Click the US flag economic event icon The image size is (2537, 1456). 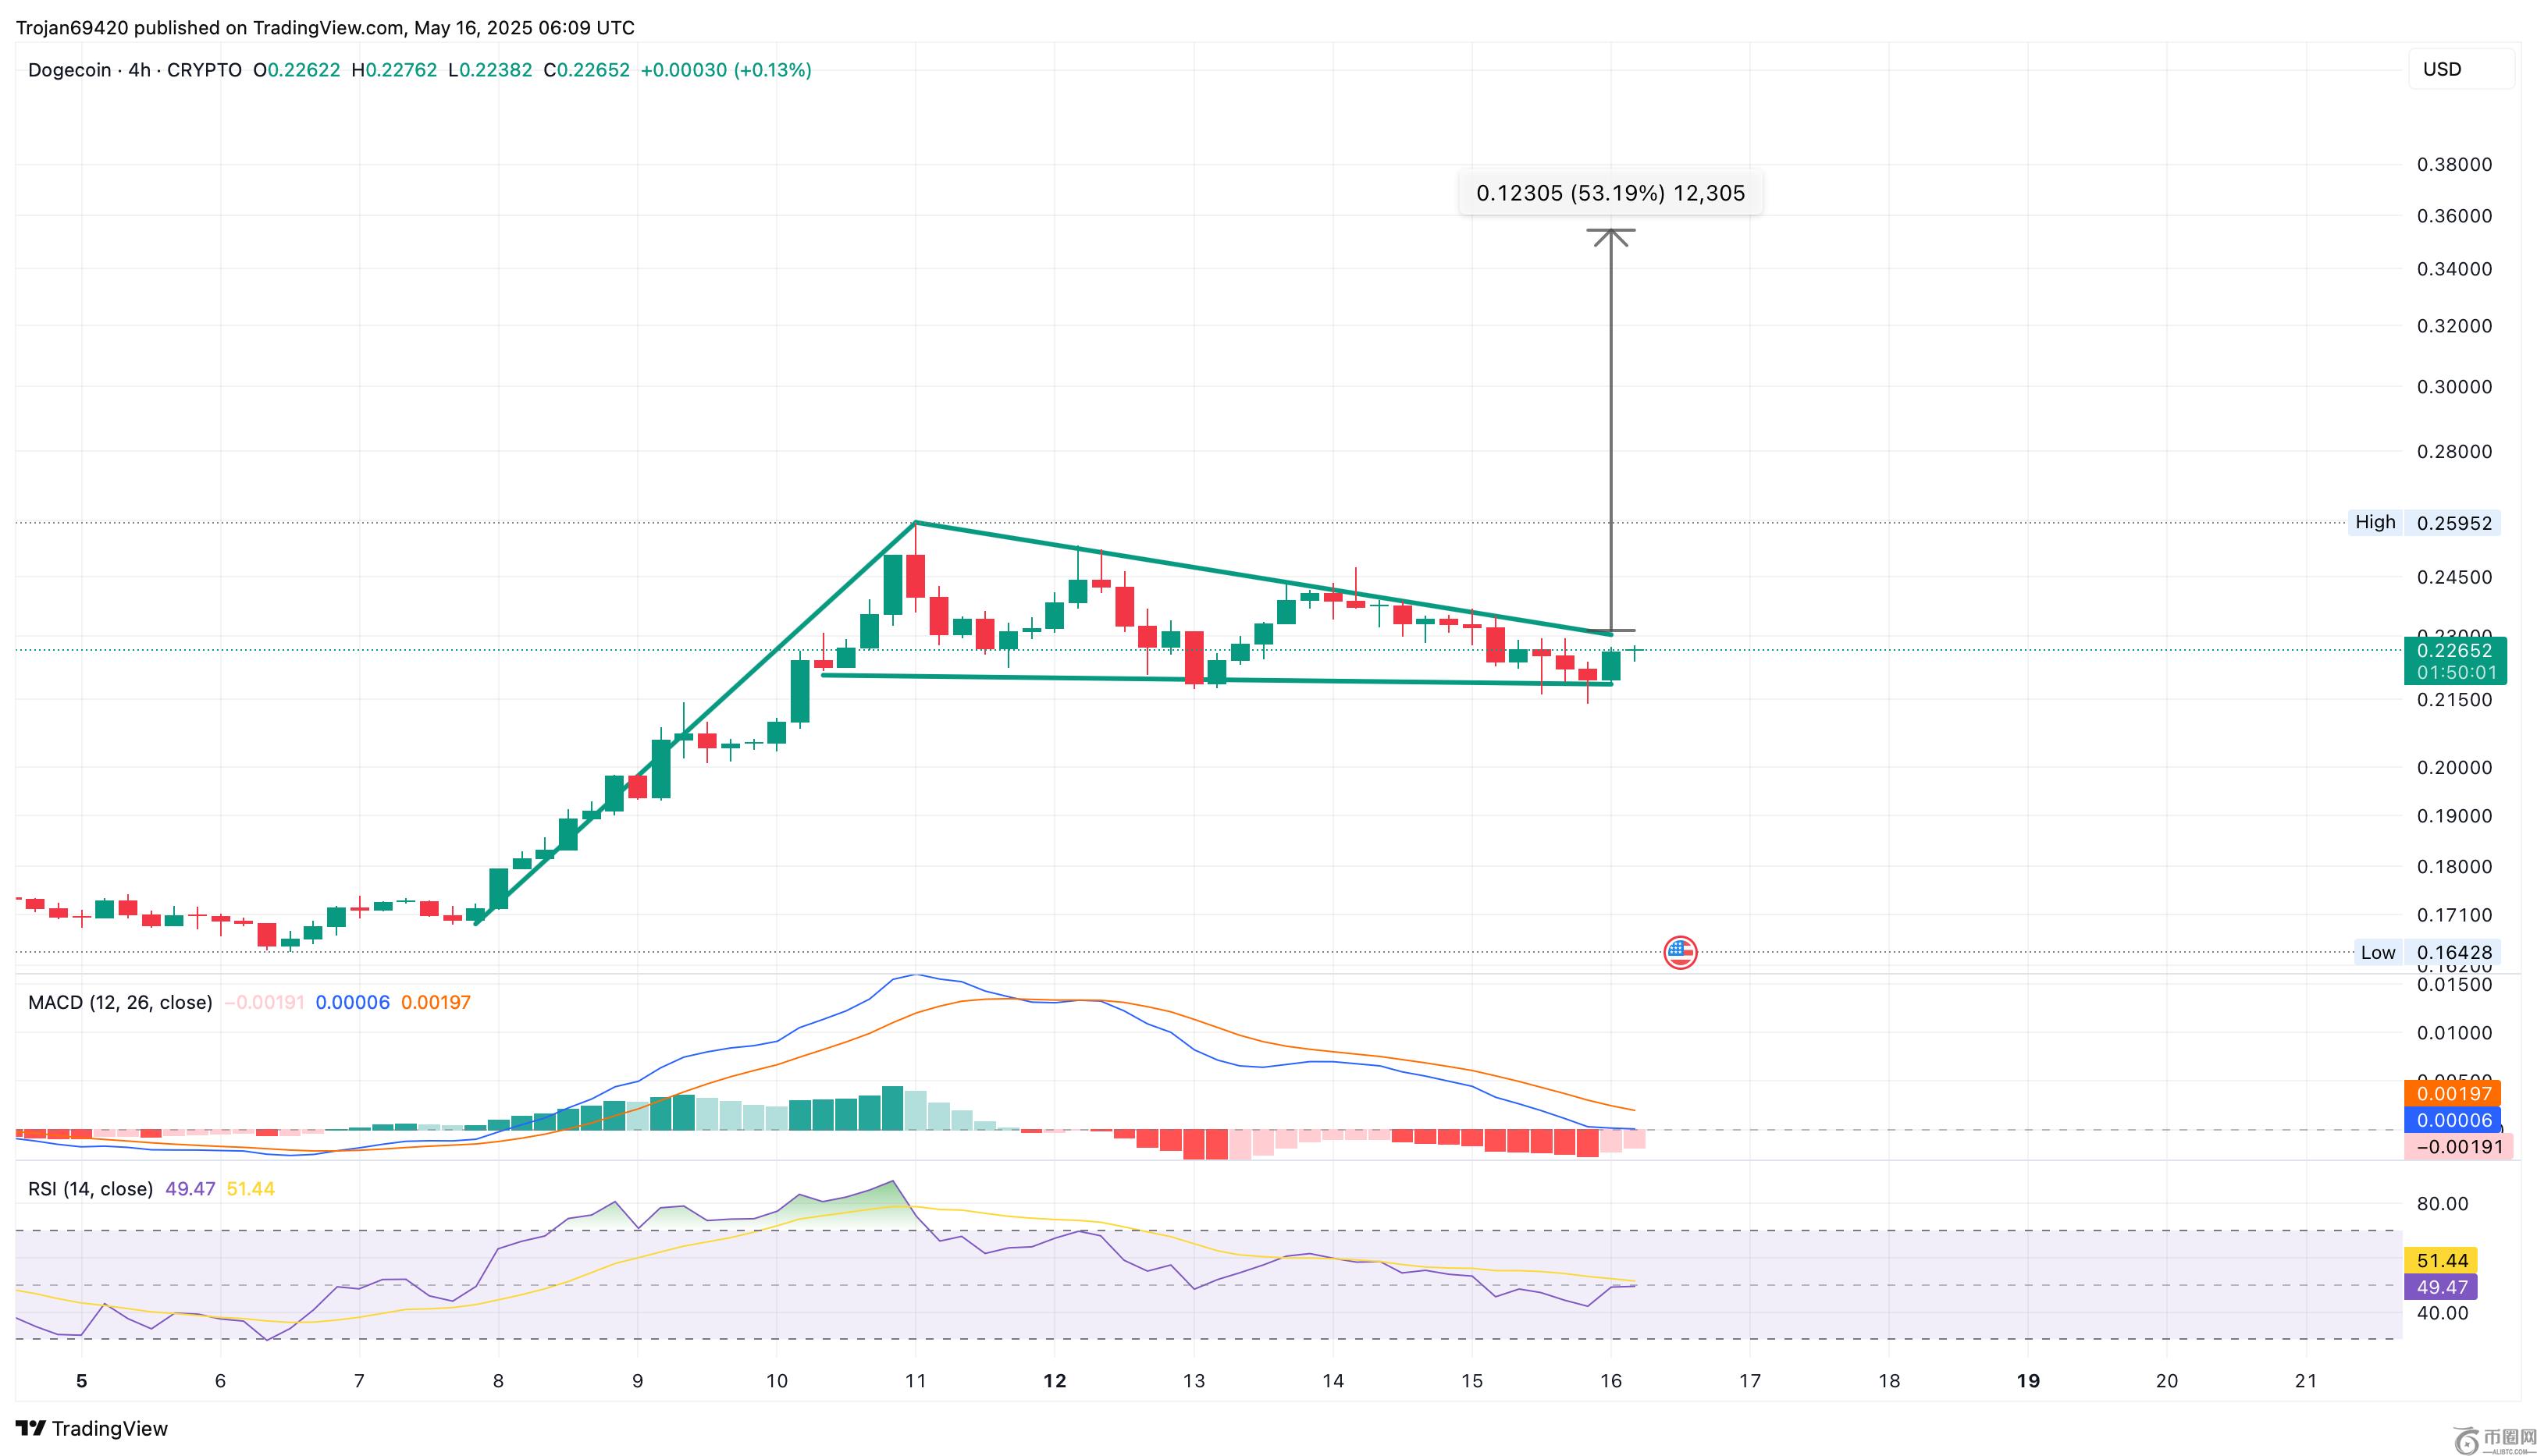pos(1680,952)
